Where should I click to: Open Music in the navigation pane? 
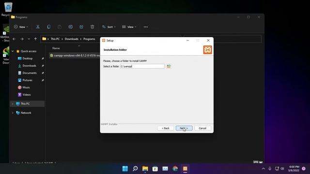[x=26, y=87]
